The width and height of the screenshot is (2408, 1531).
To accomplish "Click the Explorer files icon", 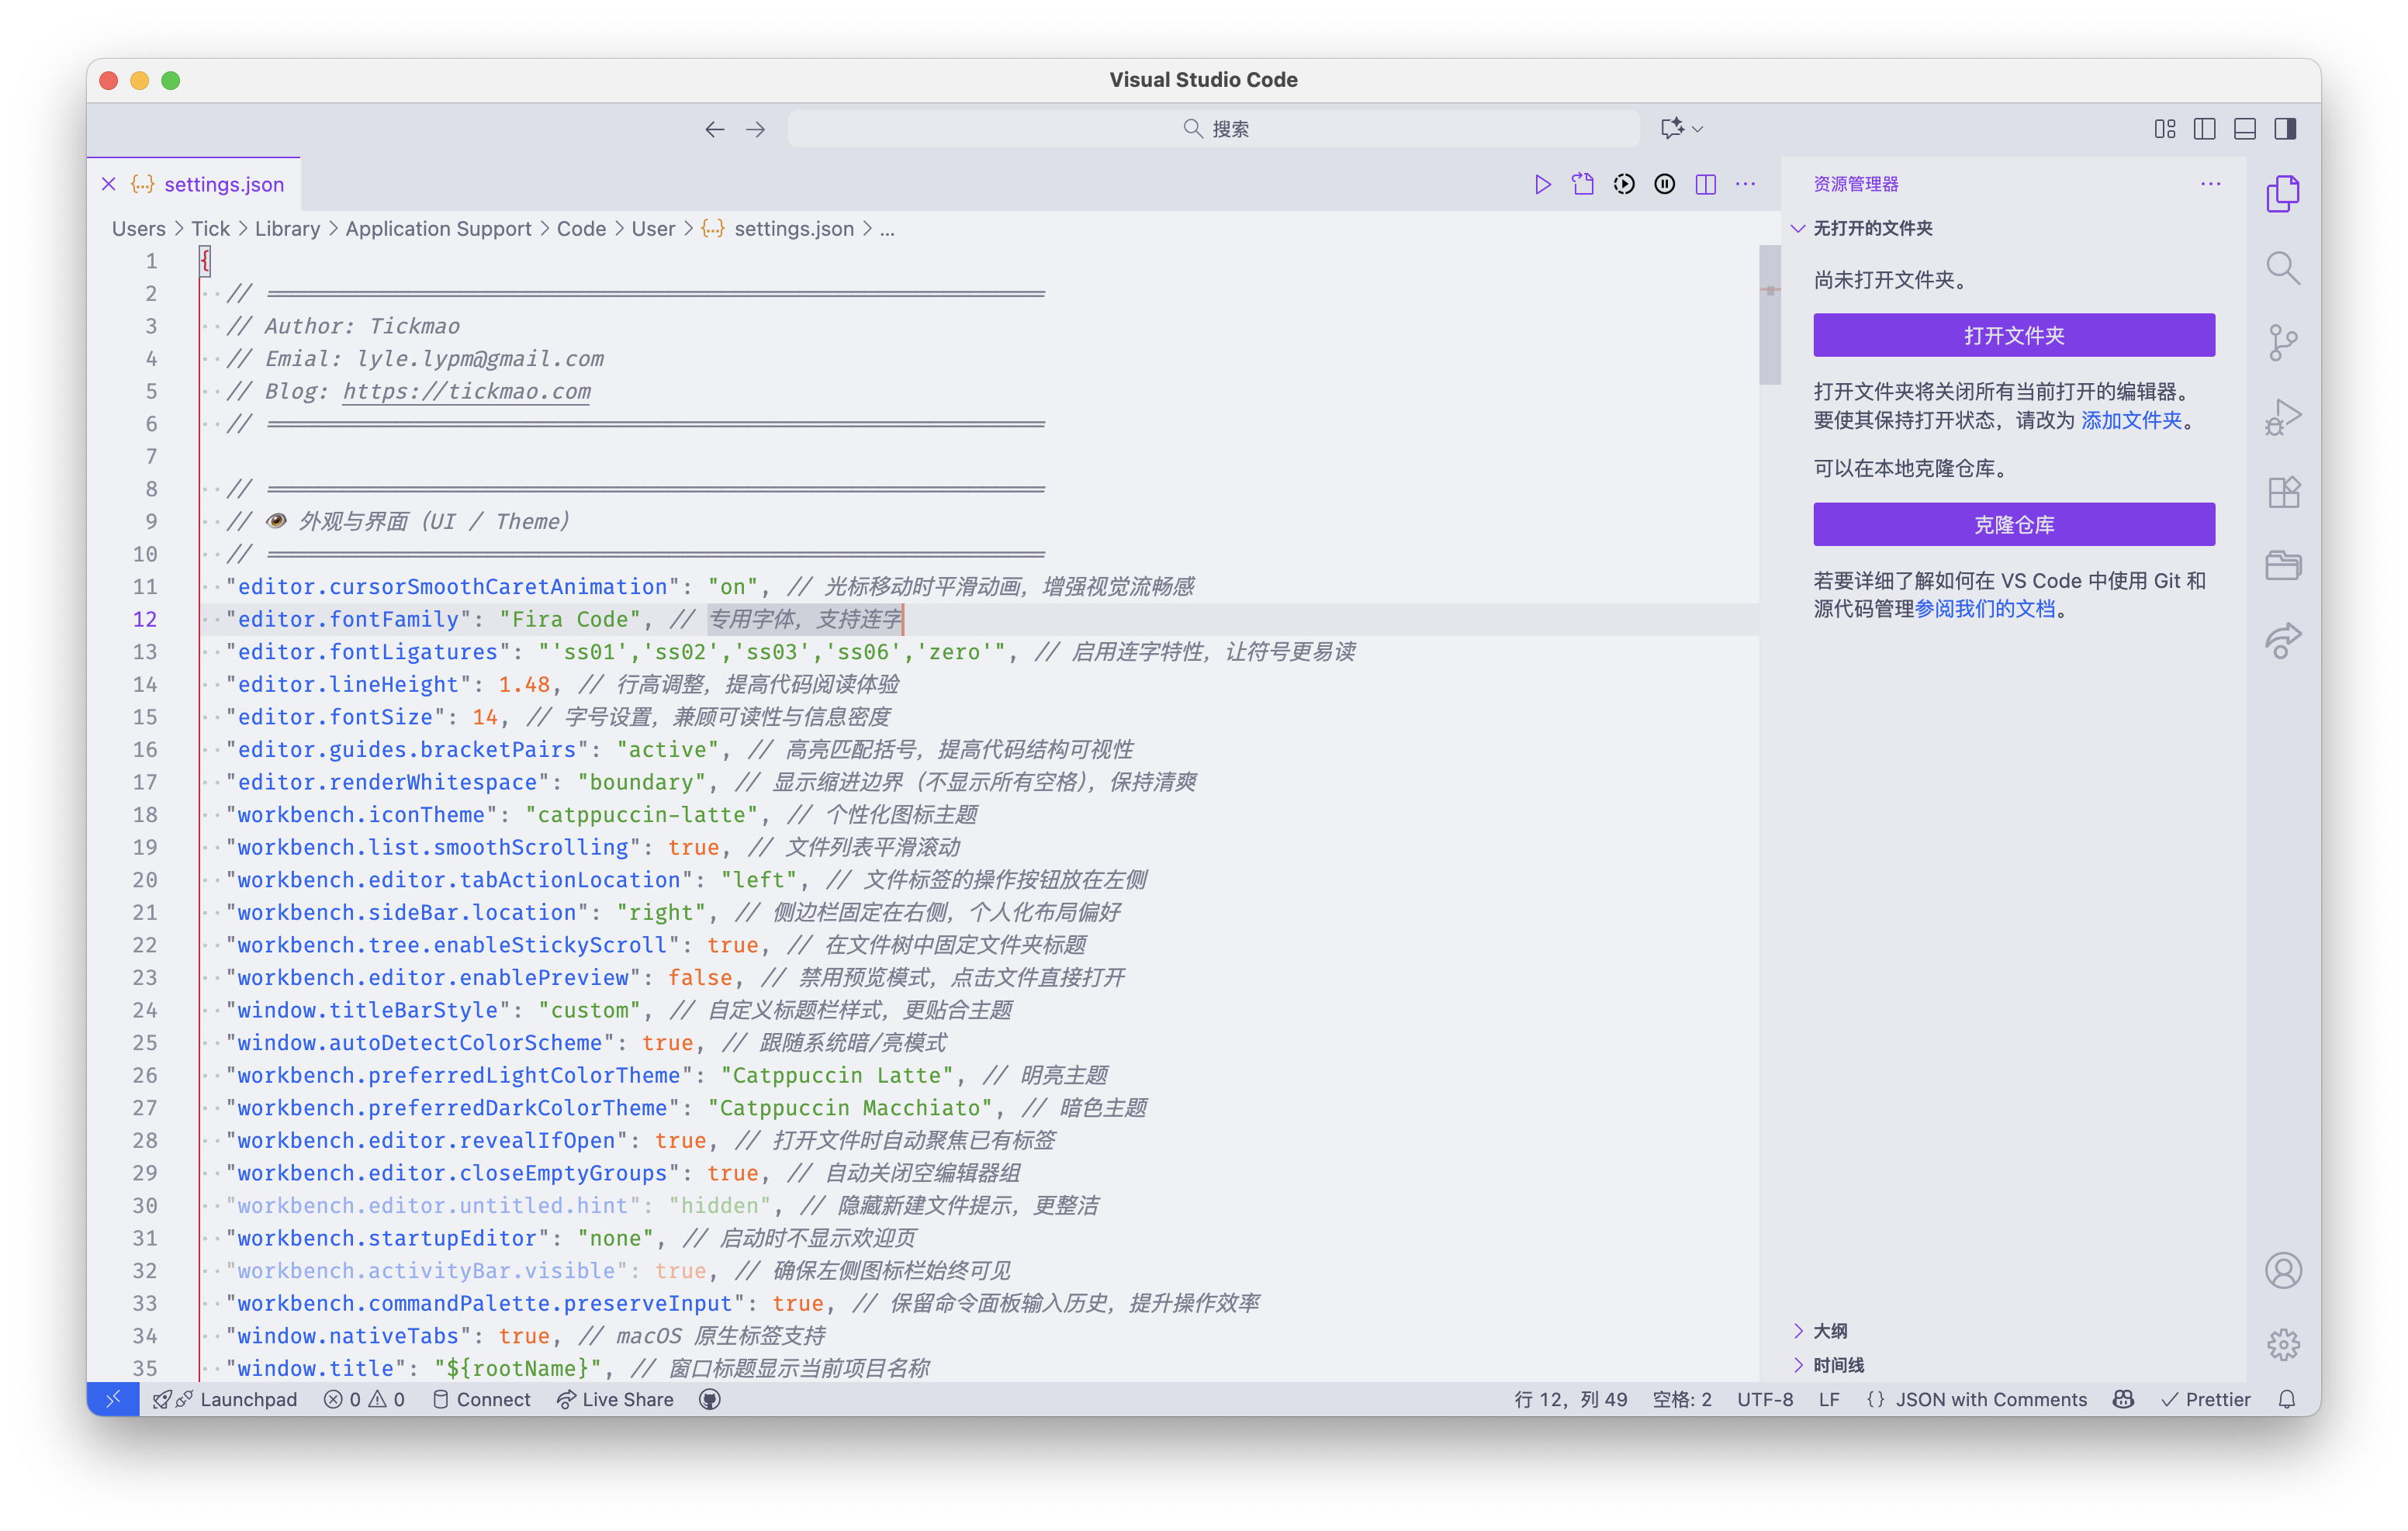I will click(2283, 193).
